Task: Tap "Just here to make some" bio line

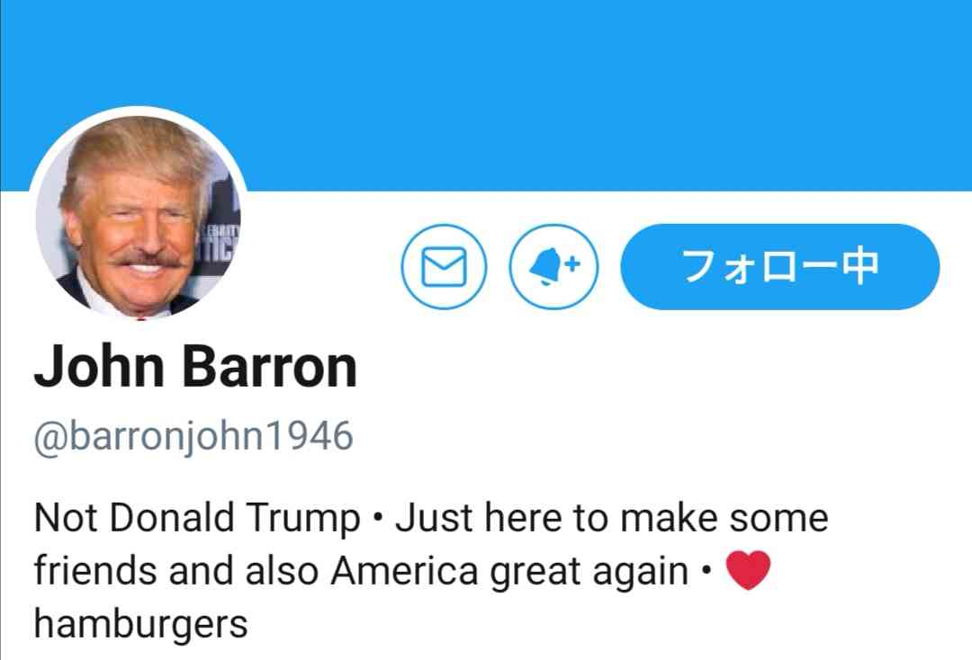Action: pyautogui.click(x=612, y=518)
